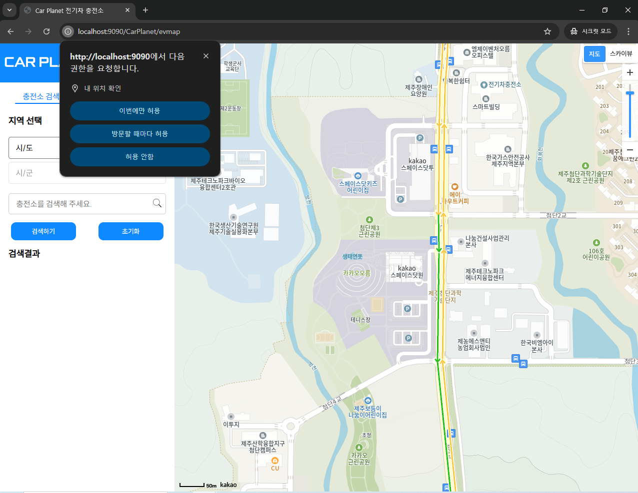
Task: Click the bus stop icon near 첨단3 근린공원
Action: pos(433,240)
